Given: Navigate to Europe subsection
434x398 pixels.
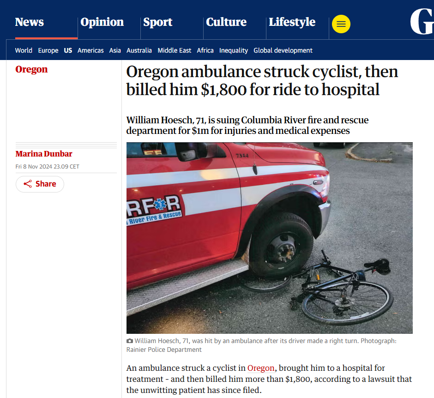Looking at the screenshot, I should [x=48, y=50].
